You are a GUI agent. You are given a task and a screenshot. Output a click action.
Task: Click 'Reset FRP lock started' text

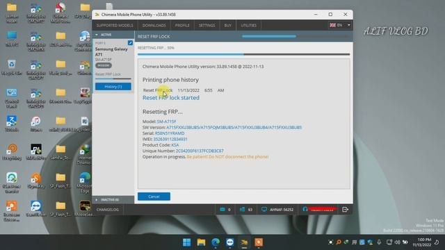(171, 98)
